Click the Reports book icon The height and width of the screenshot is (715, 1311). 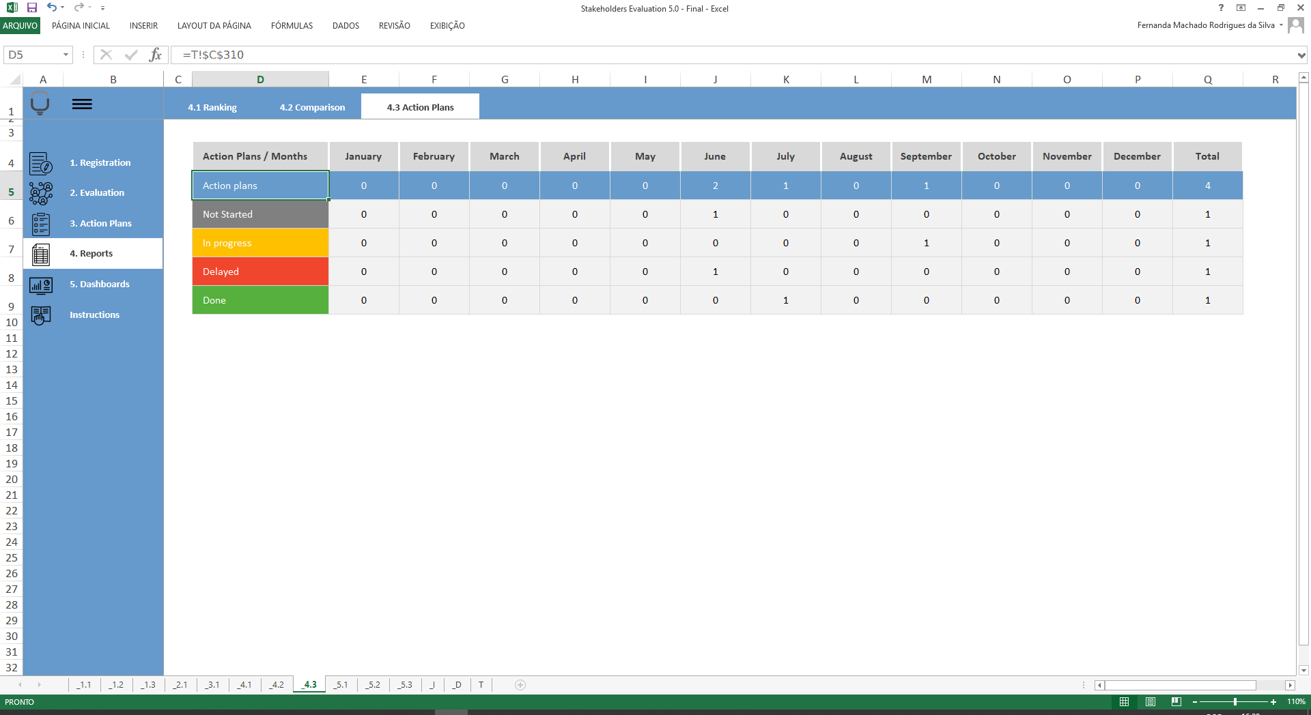41,254
